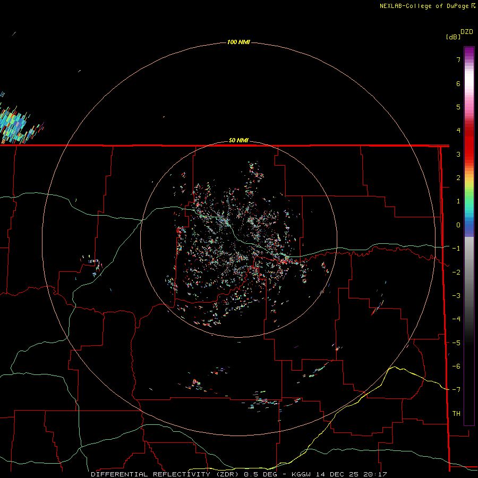Click the -5 value on color scale

coord(456,343)
